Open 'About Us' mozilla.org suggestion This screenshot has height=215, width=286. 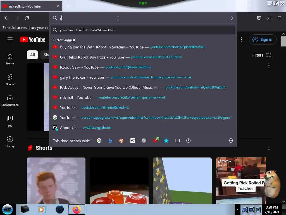point(143,128)
